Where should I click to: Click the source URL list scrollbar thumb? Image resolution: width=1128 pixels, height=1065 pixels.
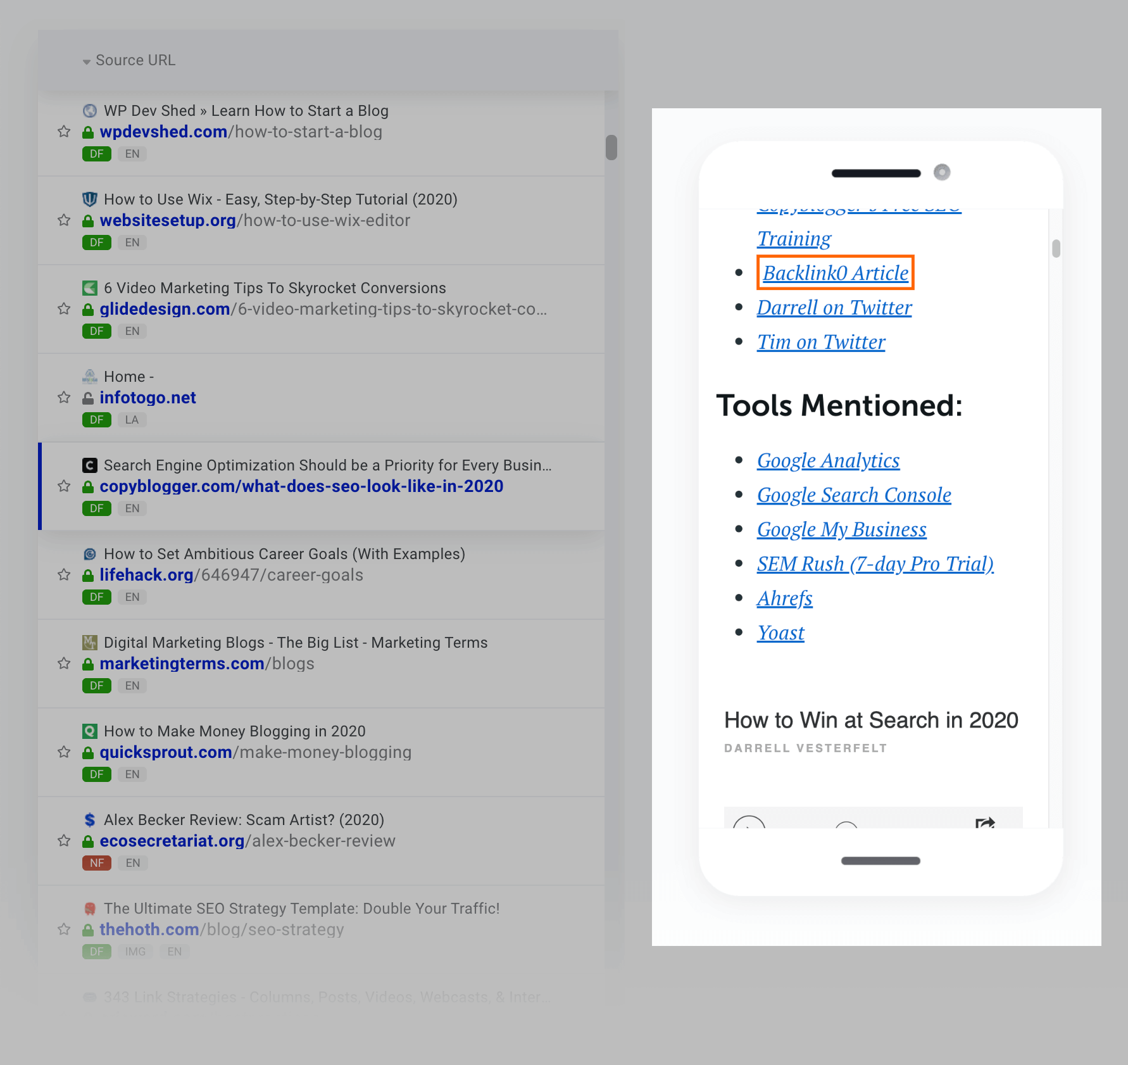click(611, 147)
